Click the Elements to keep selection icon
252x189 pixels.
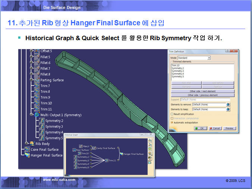[228, 109]
